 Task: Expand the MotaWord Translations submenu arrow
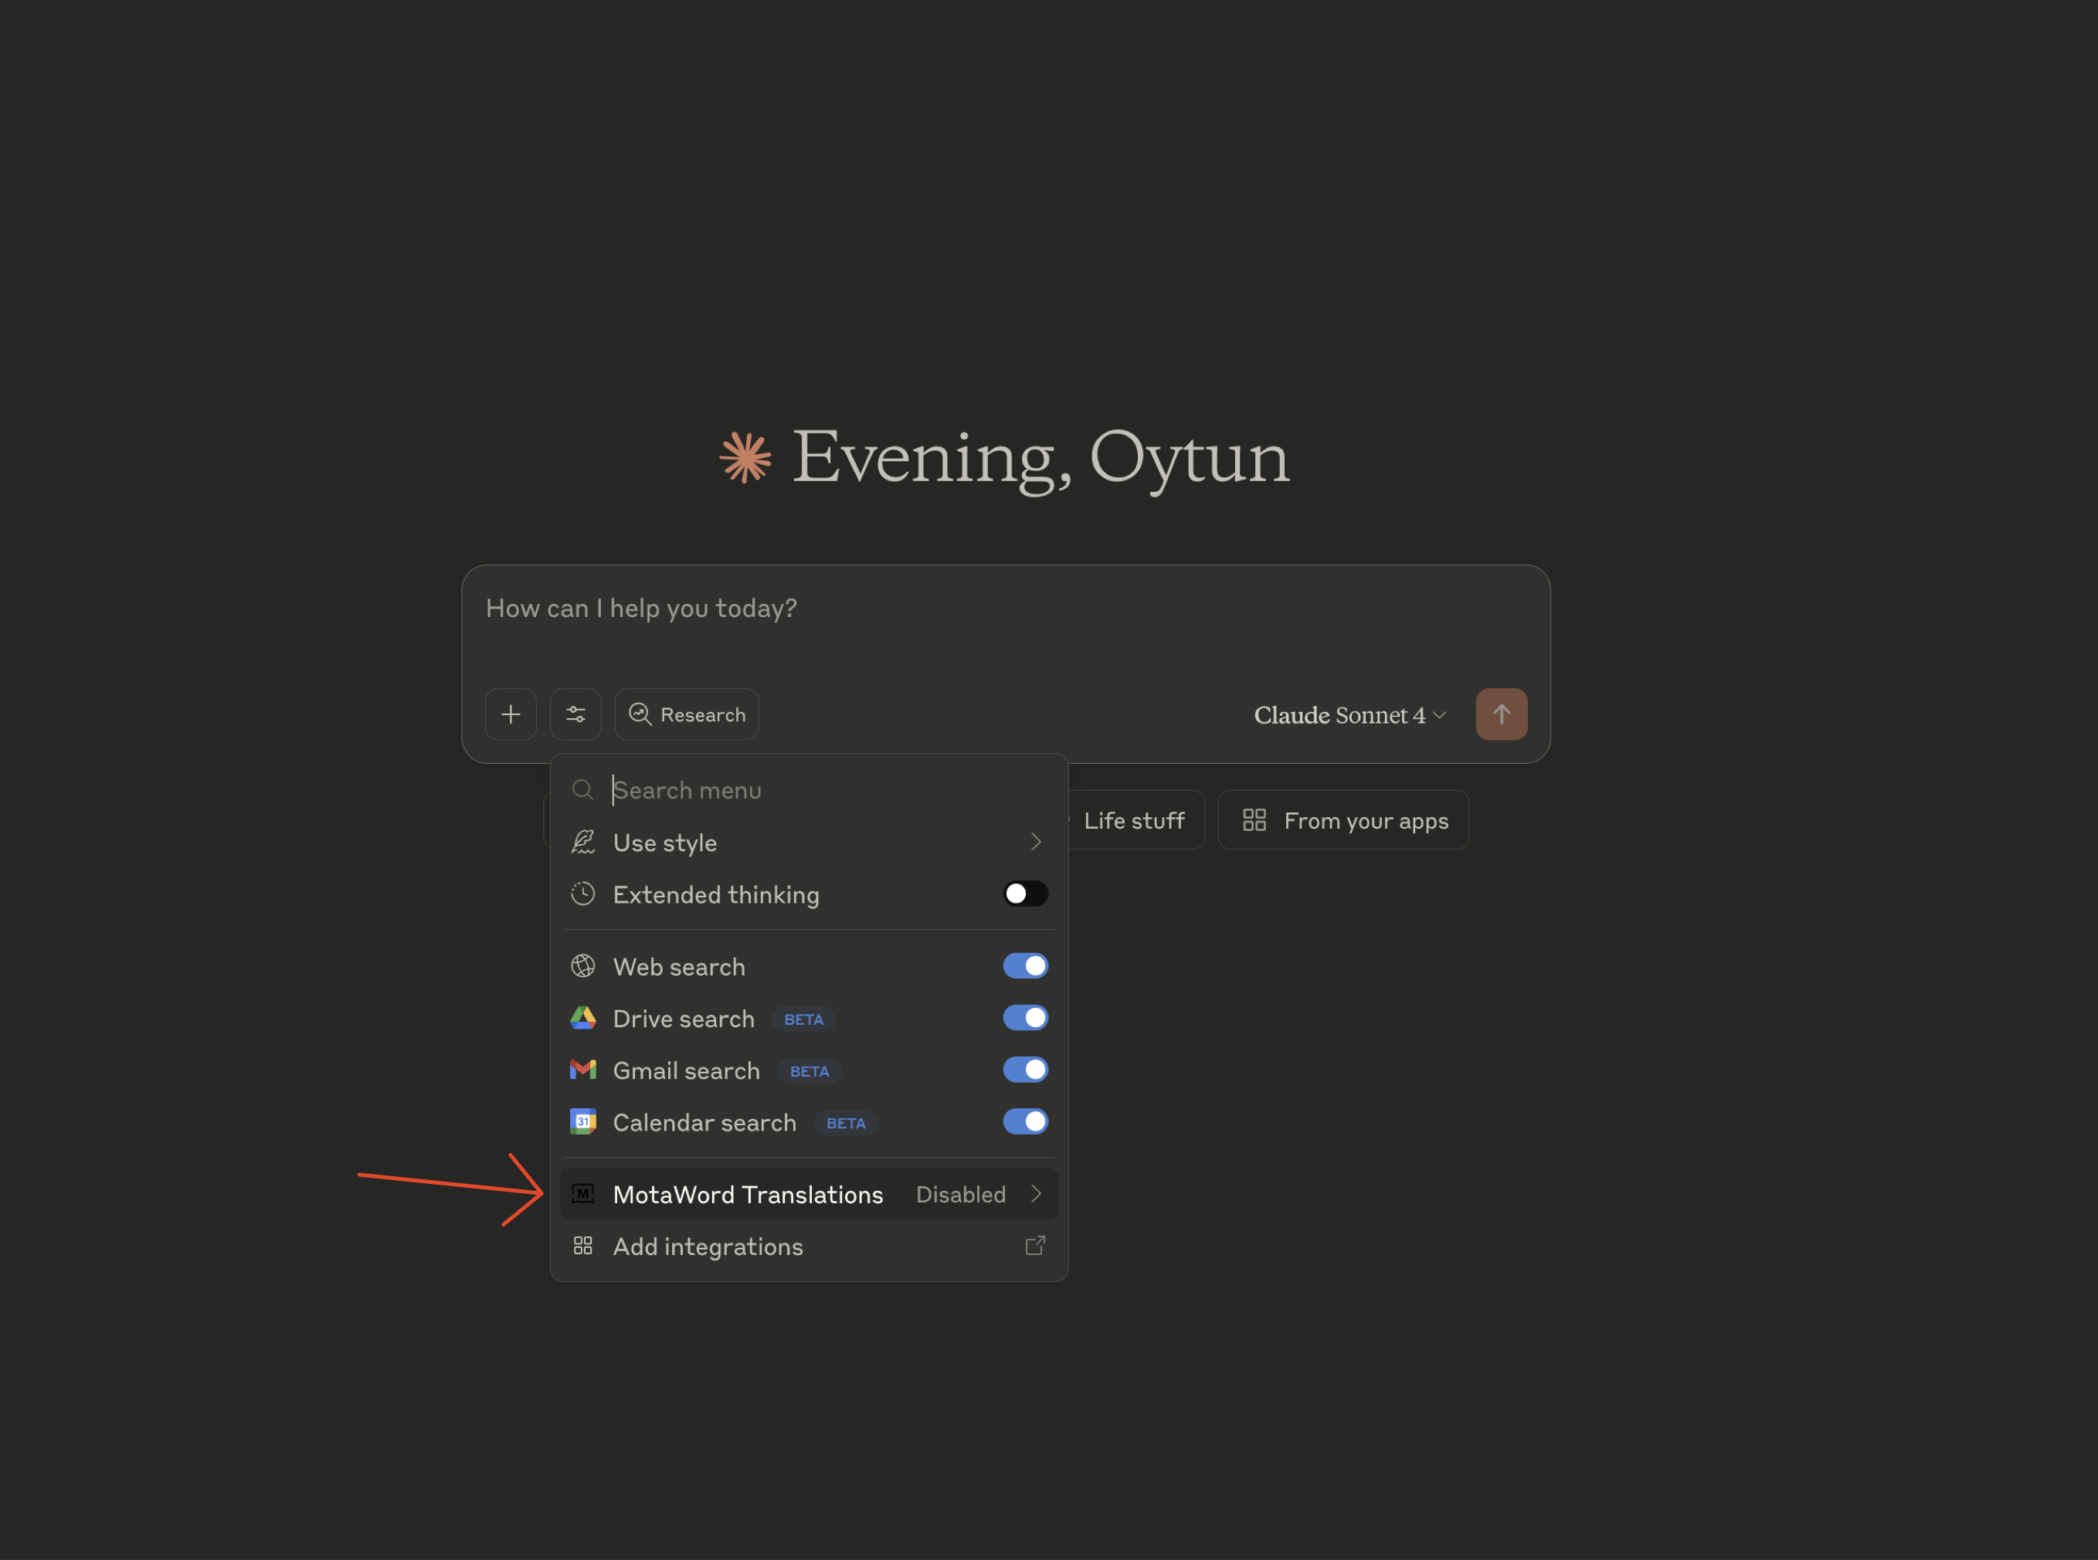coord(1036,1194)
